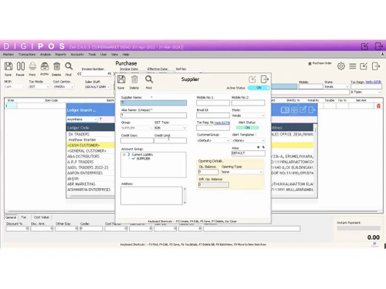Click the Find icon in Supplier dialog
Screen dimensions: 386x289
[x=149, y=79]
